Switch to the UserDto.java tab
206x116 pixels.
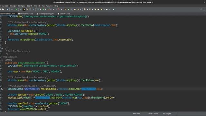click(64, 14)
